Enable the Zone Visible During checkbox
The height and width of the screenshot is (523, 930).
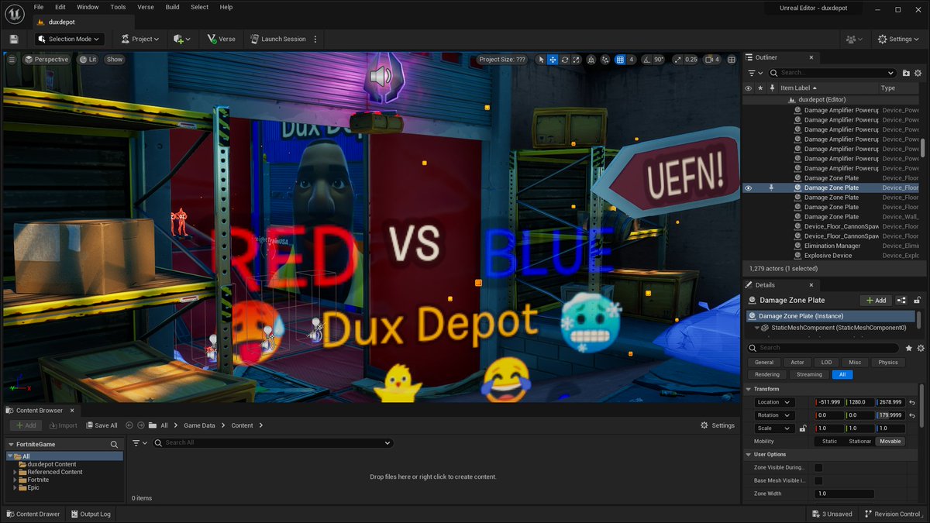tap(818, 467)
